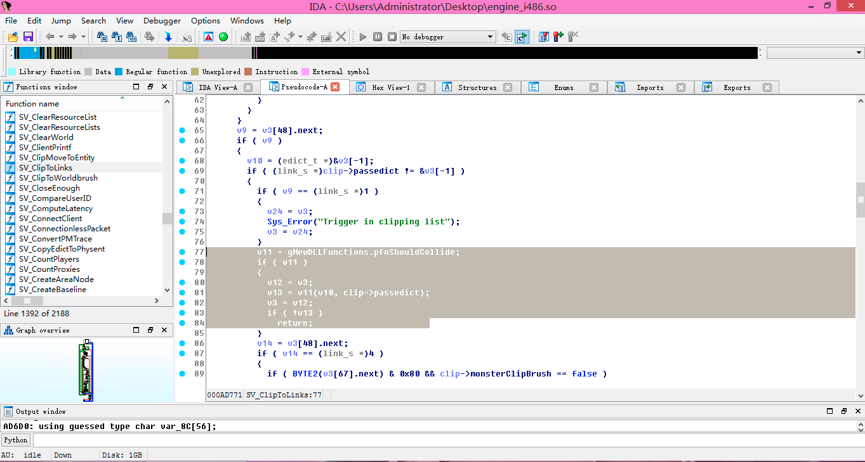
Task: Add a breakpoint via the red-plus icon
Action: coord(559,36)
